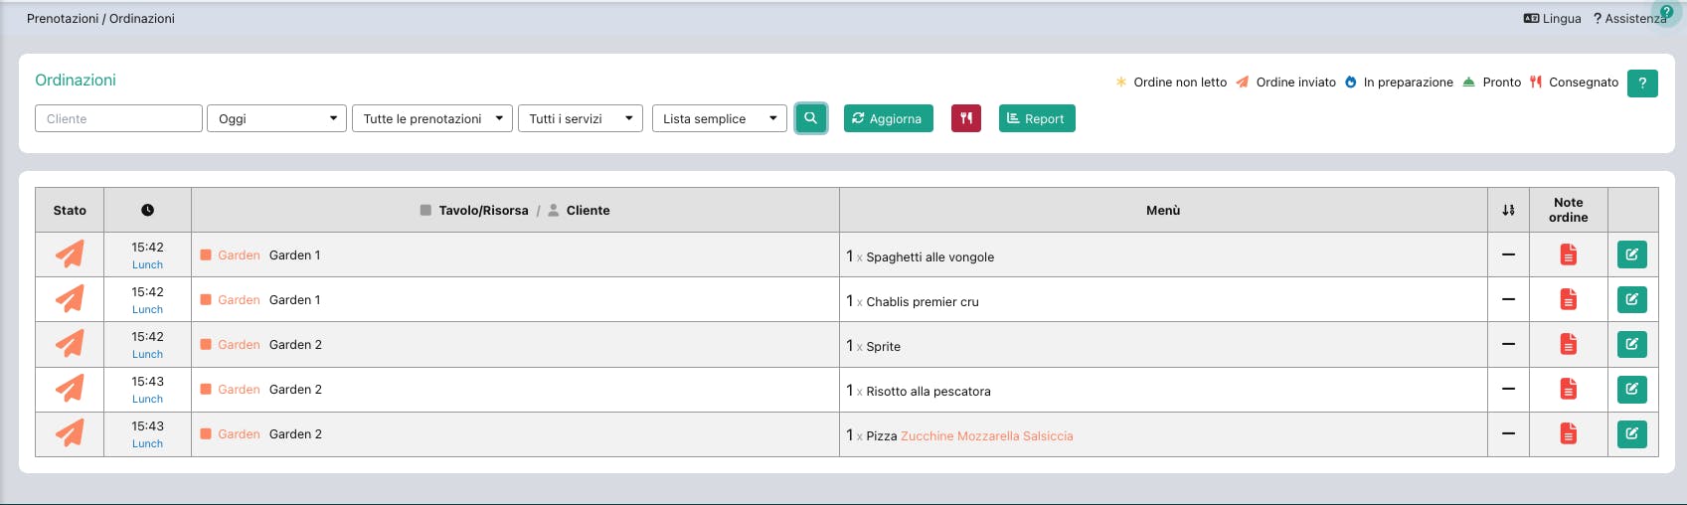Open order note for Spaghetti alle vongole
Screen dimensions: 1687x505
pos(1568,255)
